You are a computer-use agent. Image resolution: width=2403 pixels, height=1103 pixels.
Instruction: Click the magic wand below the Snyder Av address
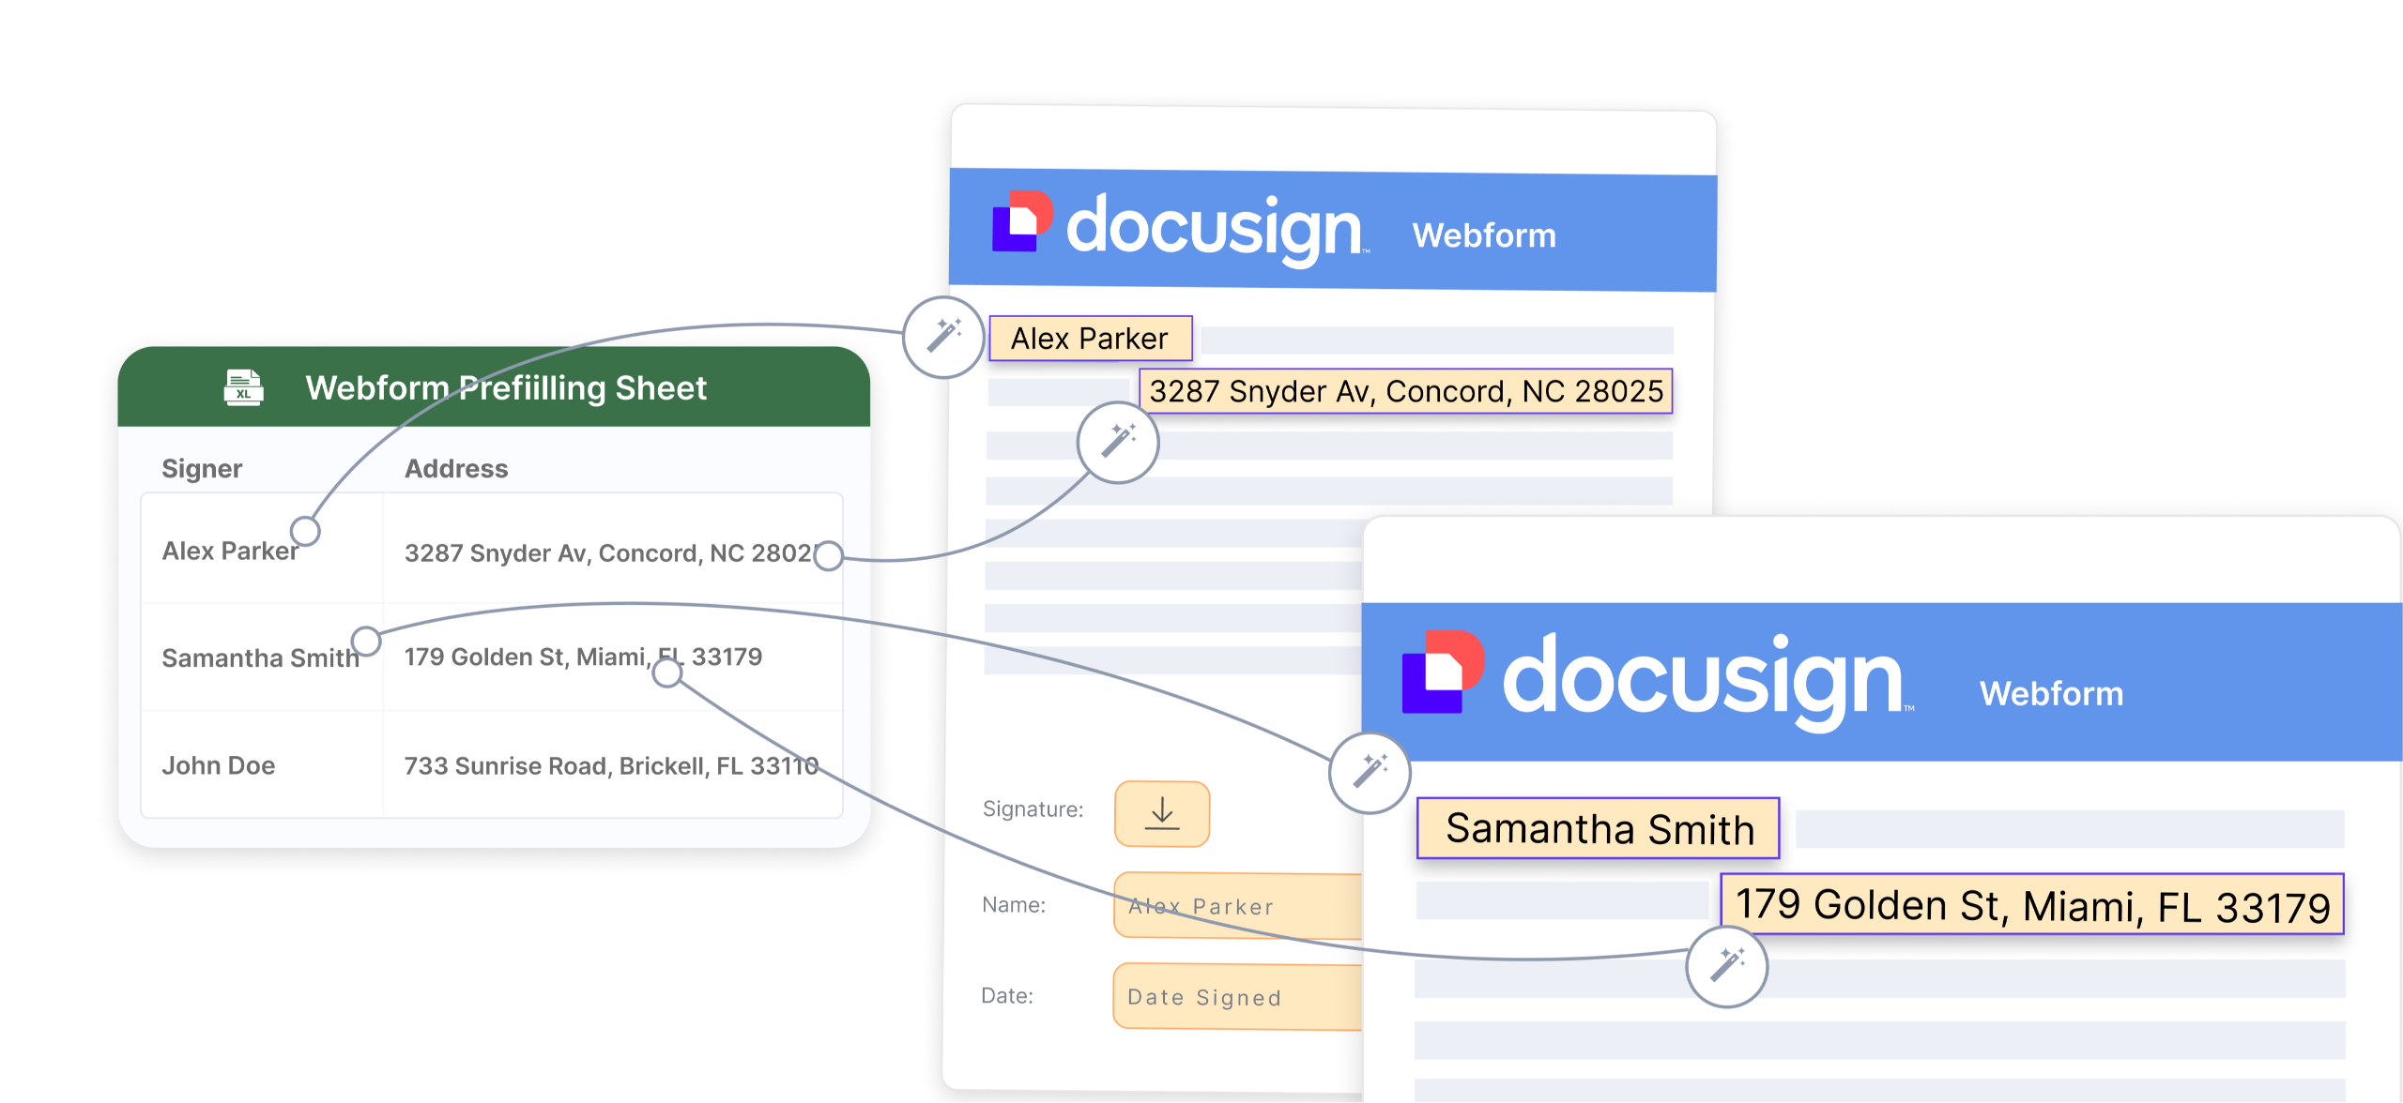click(1117, 442)
